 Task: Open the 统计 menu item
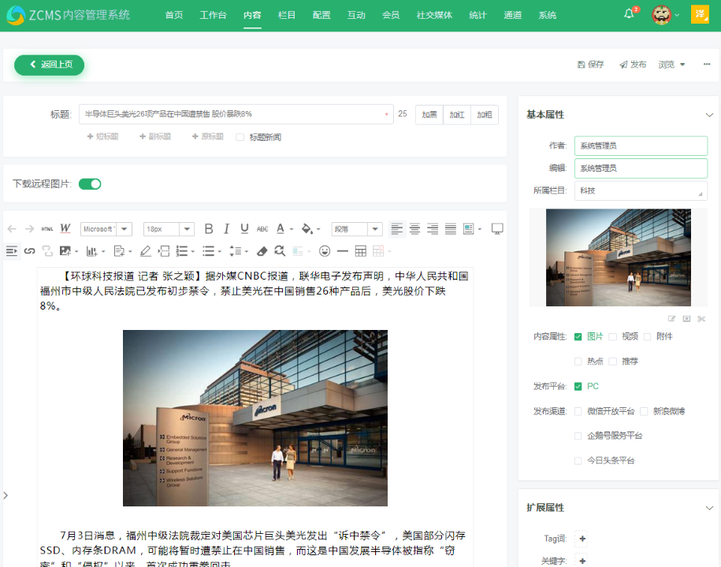click(x=478, y=14)
